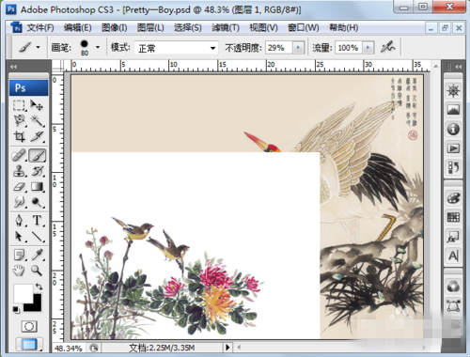Select the Path Selection tool

[x=20, y=236]
